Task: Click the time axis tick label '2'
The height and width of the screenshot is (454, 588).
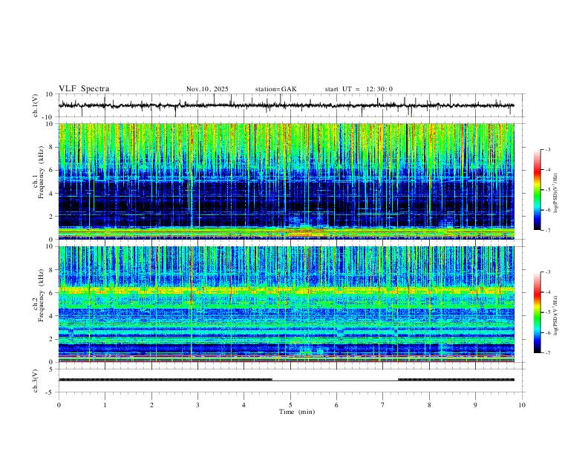Action: (x=151, y=405)
